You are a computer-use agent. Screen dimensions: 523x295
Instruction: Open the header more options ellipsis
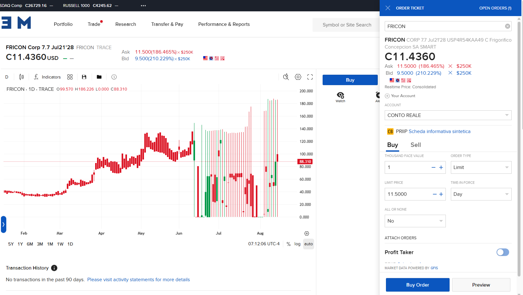point(143,6)
